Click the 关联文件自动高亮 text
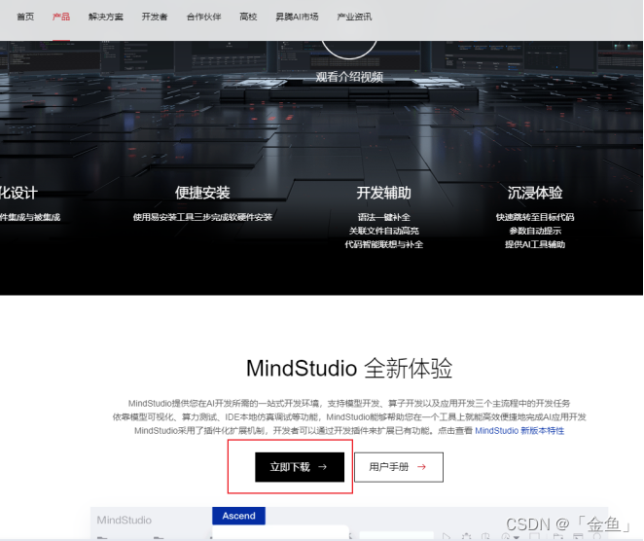The width and height of the screenshot is (644, 541). click(x=383, y=231)
